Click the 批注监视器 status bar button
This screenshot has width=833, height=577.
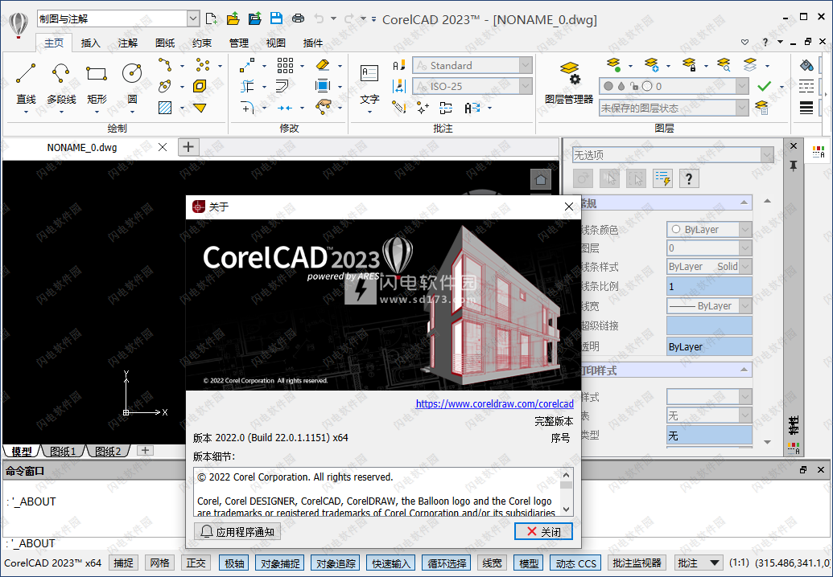tap(637, 563)
